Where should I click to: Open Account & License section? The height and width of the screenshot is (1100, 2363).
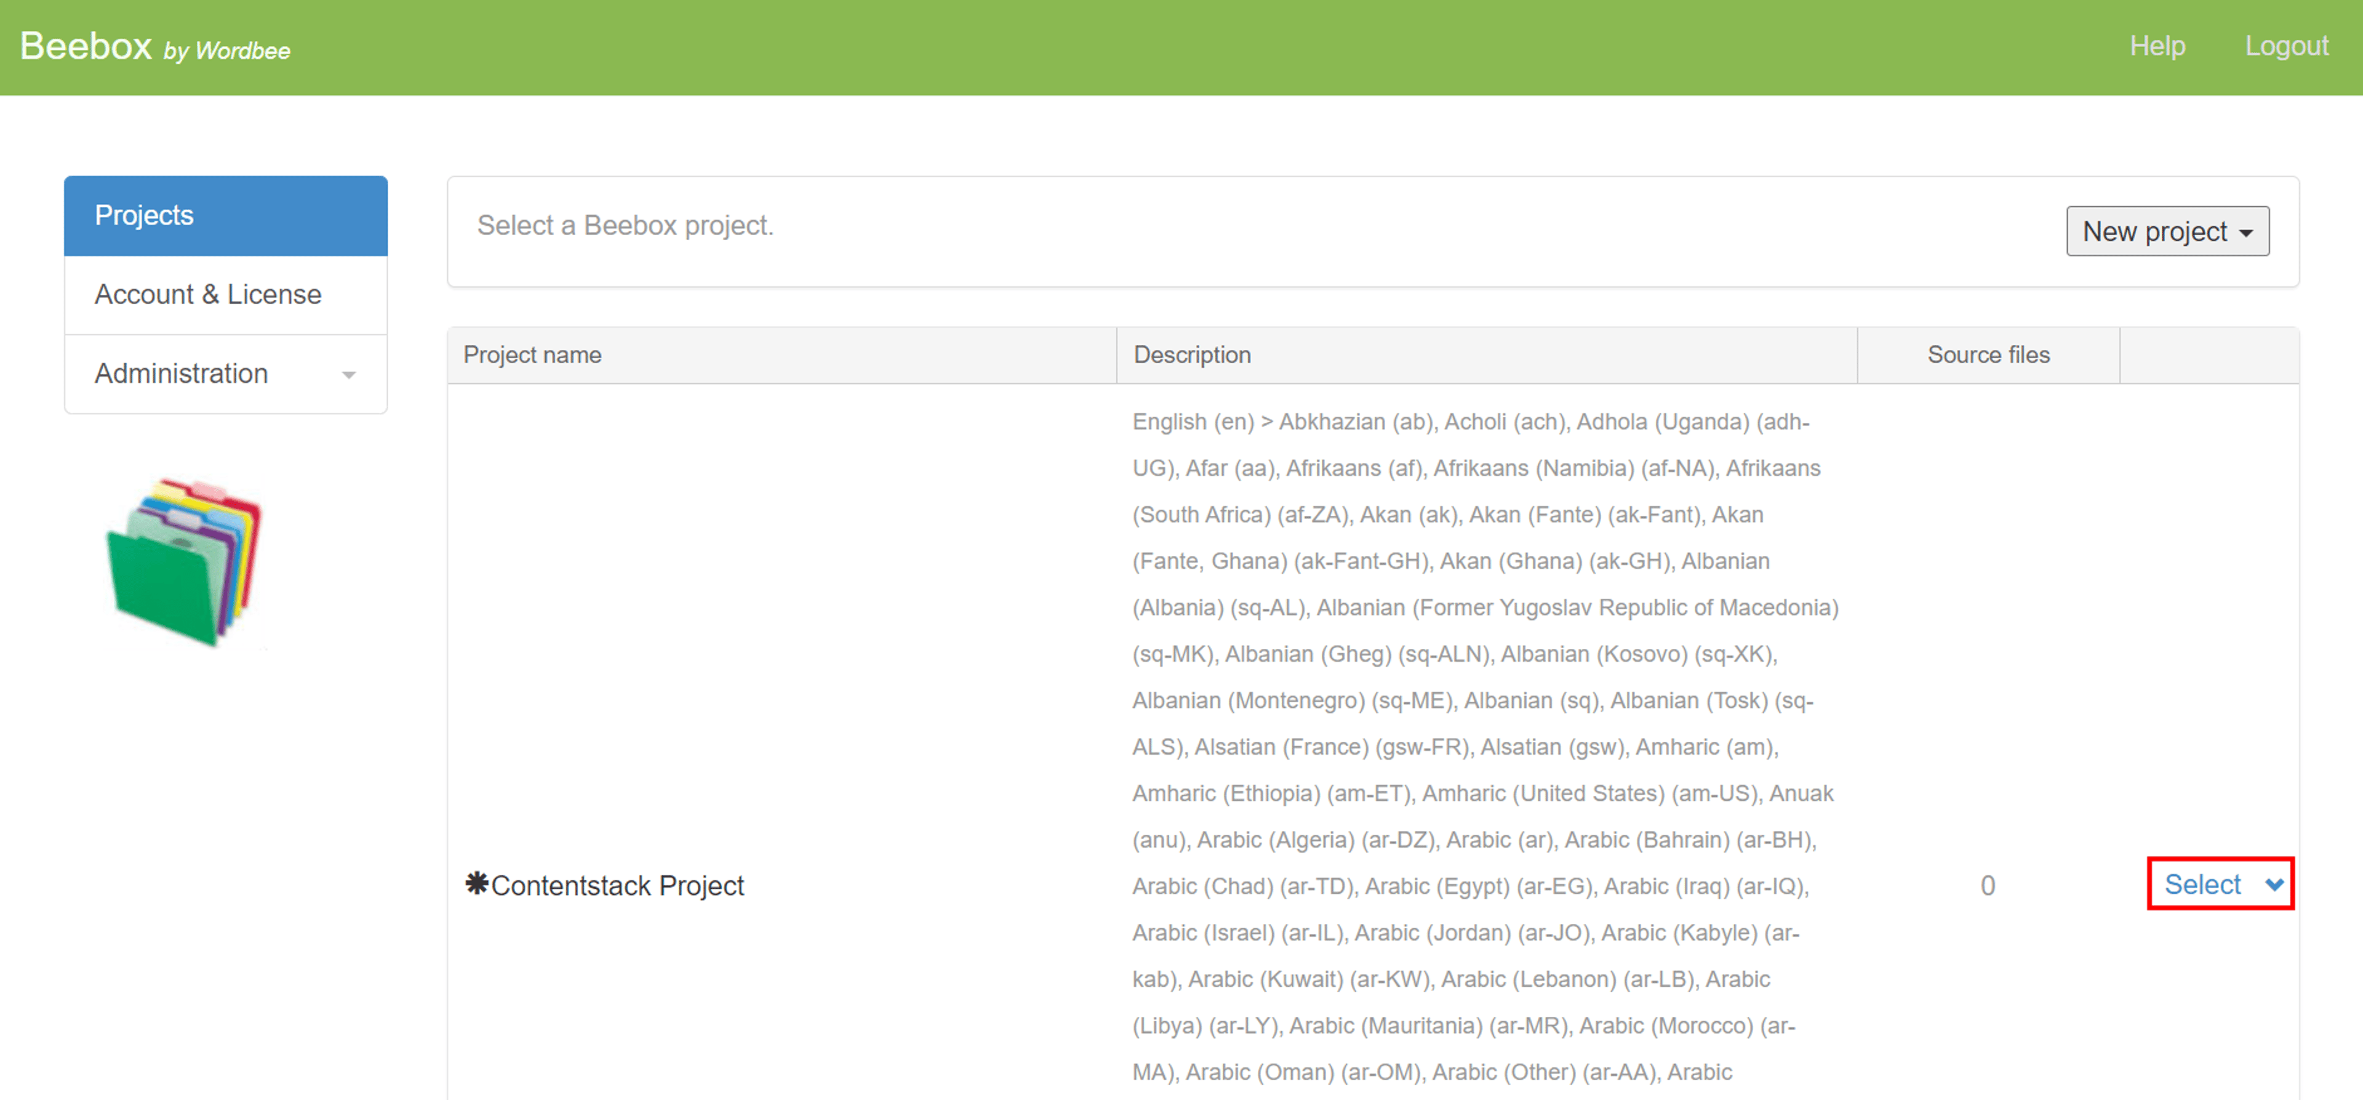226,294
